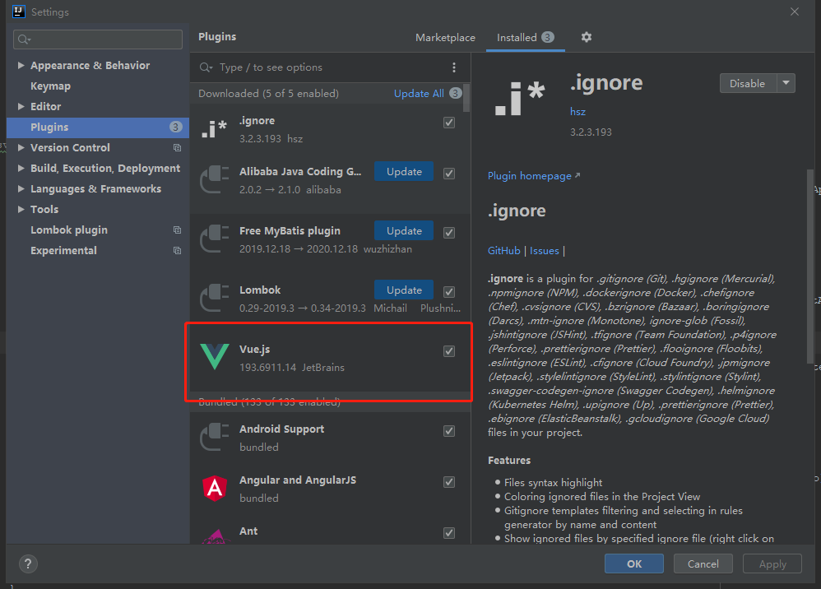Expand the Version Control tree node
The width and height of the screenshot is (821, 589).
pos(20,147)
